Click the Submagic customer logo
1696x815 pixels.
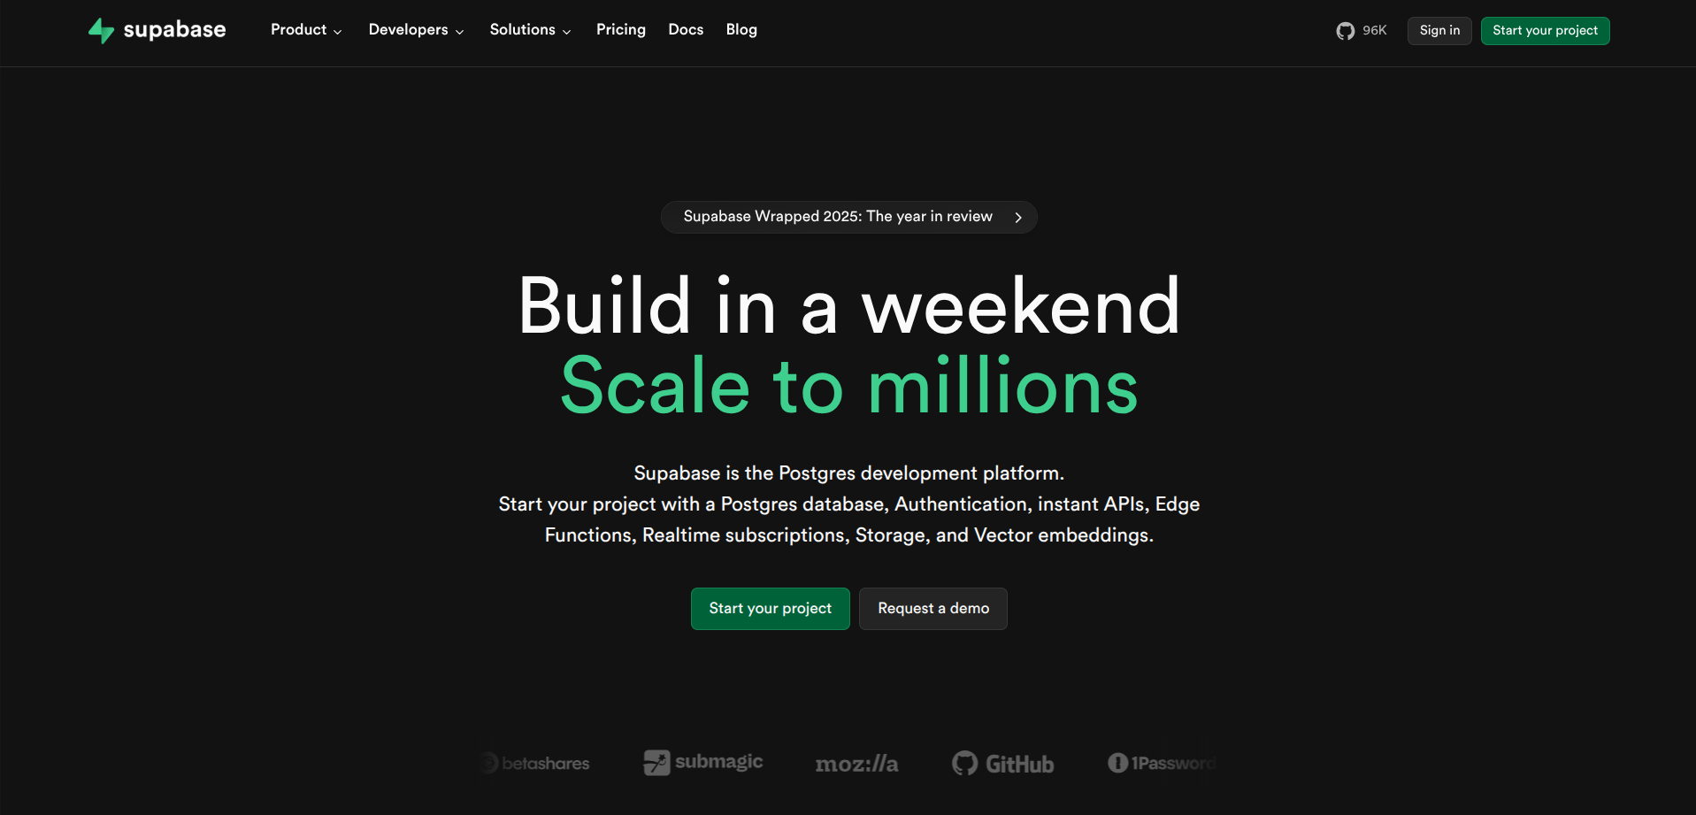pos(703,762)
